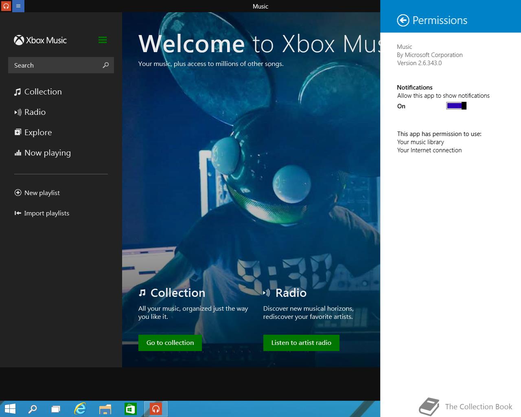Select Import playlists
Viewport: 521px width, 417px height.
(42, 213)
